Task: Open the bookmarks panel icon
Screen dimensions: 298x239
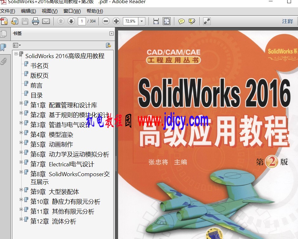Action: click(x=3, y=47)
